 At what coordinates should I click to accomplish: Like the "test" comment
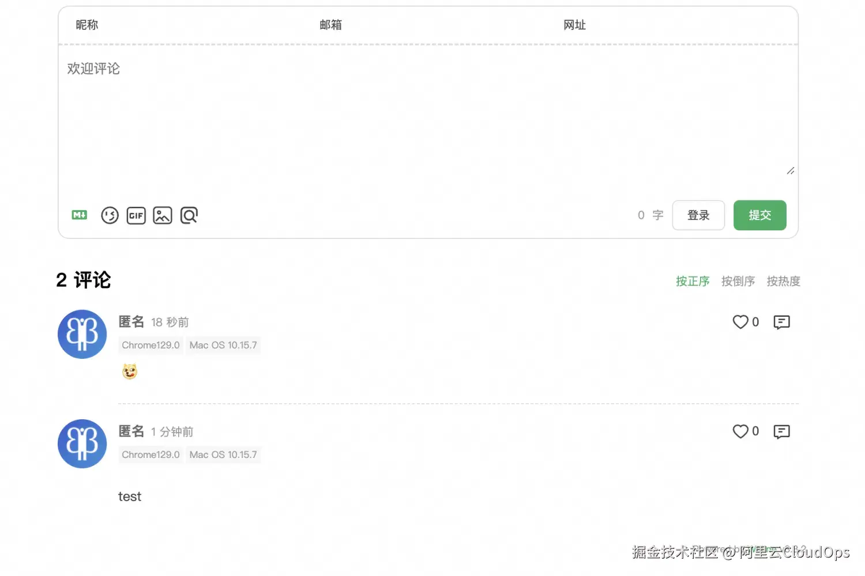click(740, 431)
